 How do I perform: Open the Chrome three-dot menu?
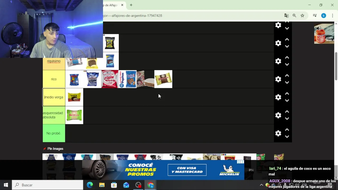point(332,16)
